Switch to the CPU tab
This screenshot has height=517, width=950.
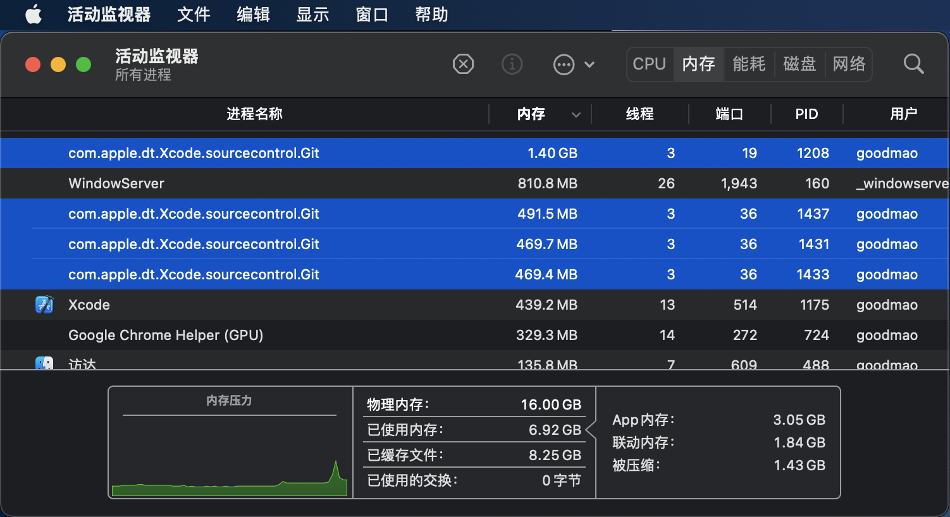pos(650,64)
